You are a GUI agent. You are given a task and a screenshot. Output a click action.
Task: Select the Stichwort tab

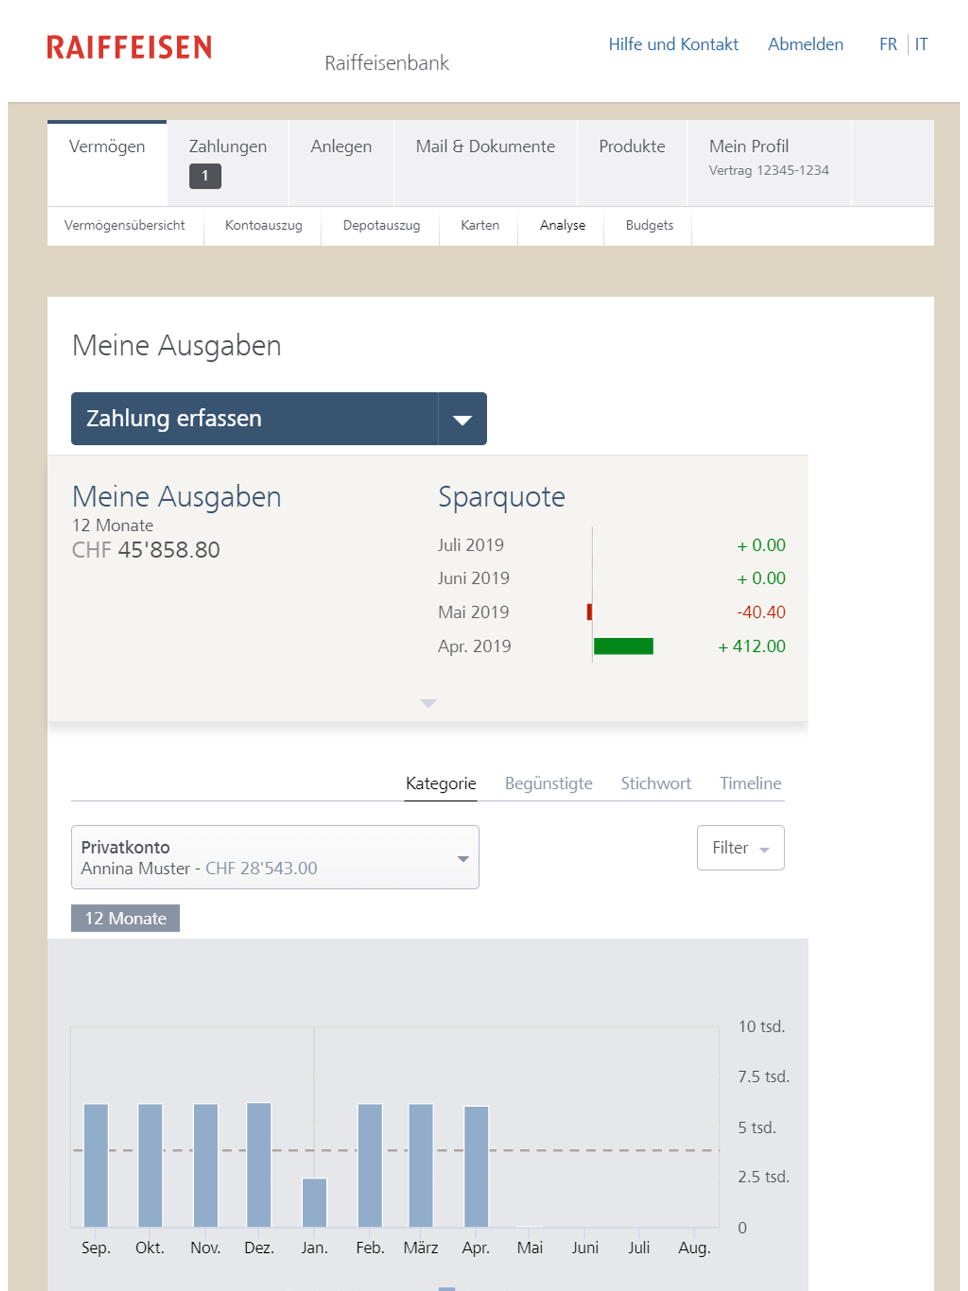tap(655, 783)
